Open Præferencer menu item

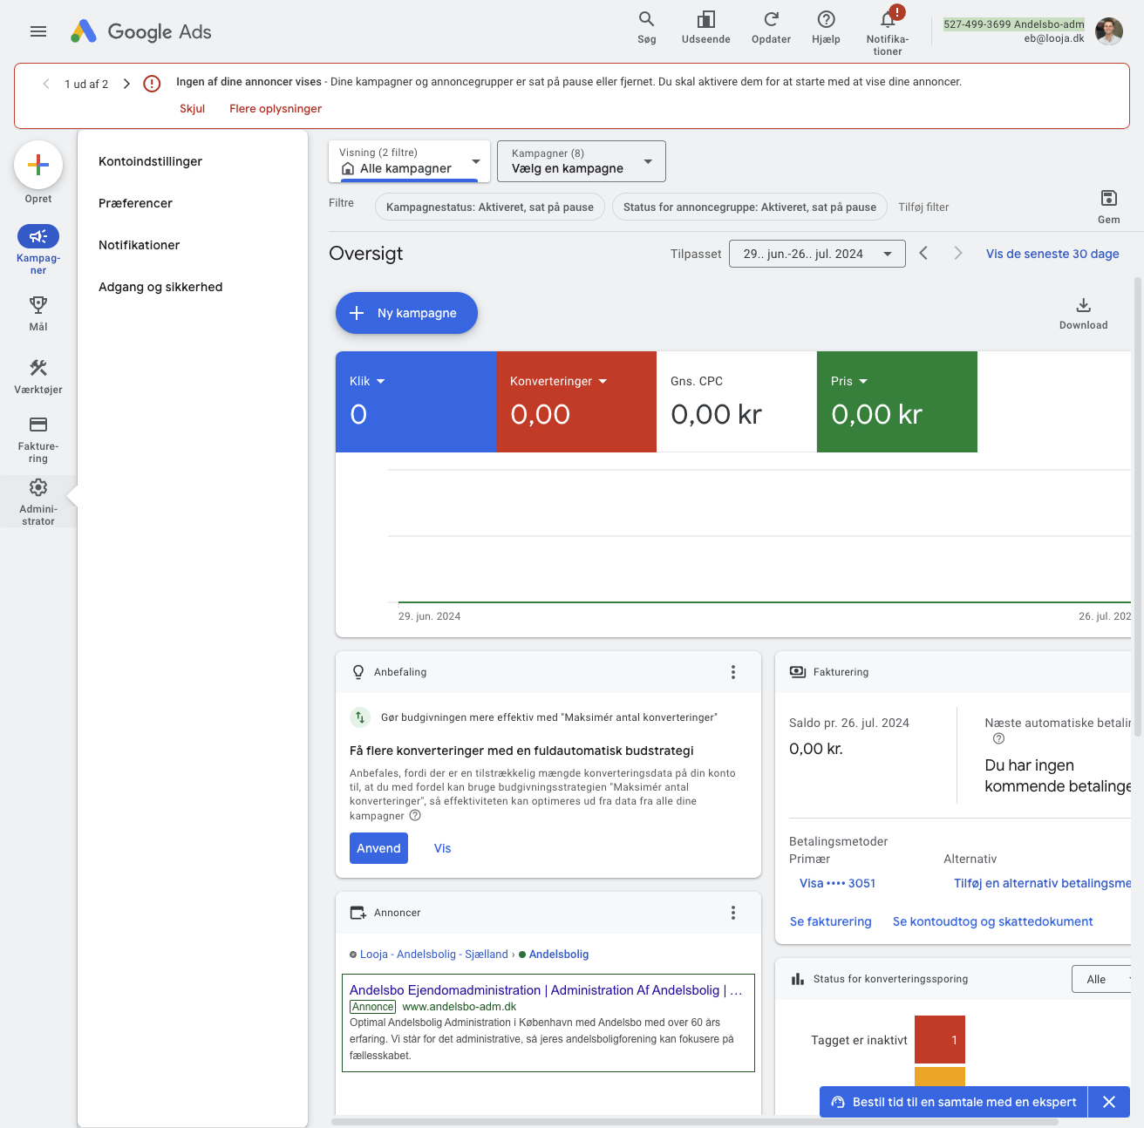(135, 203)
